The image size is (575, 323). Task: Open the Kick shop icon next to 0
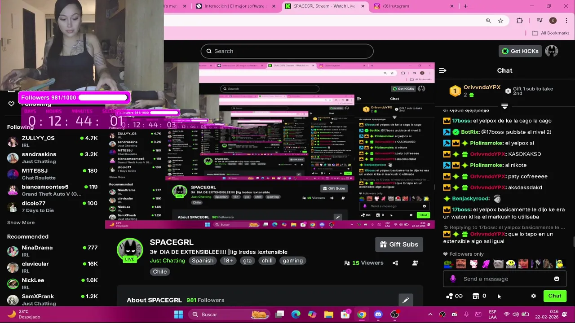[476, 296]
